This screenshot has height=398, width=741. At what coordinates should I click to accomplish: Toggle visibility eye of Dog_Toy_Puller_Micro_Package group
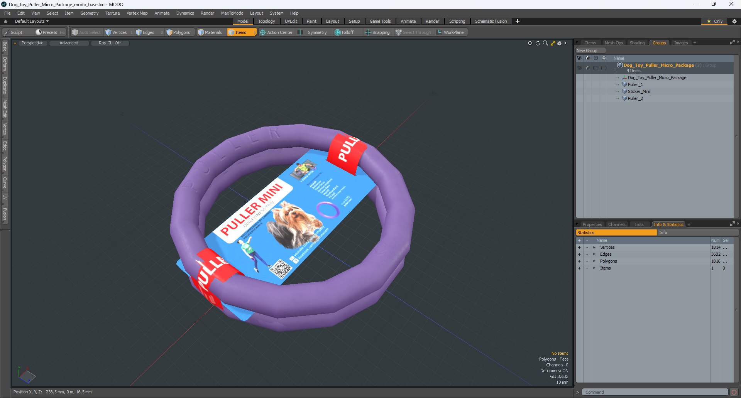pyautogui.click(x=579, y=68)
